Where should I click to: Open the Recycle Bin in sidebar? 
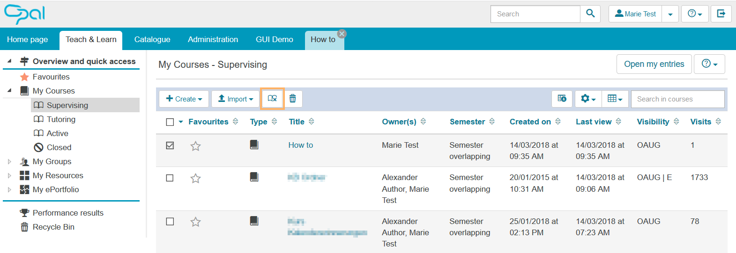click(x=53, y=227)
